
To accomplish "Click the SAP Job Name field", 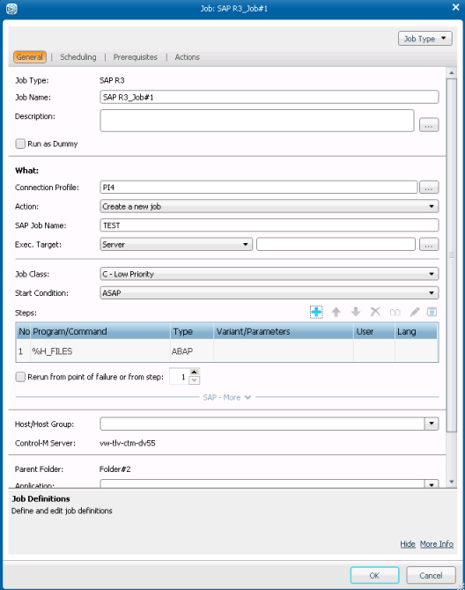I will [269, 225].
